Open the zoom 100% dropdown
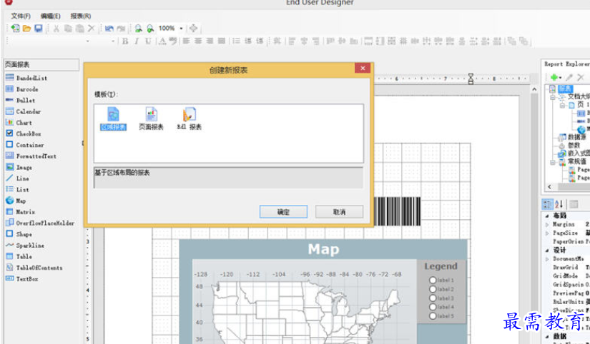Screen dimensions: 590x344 [181, 29]
